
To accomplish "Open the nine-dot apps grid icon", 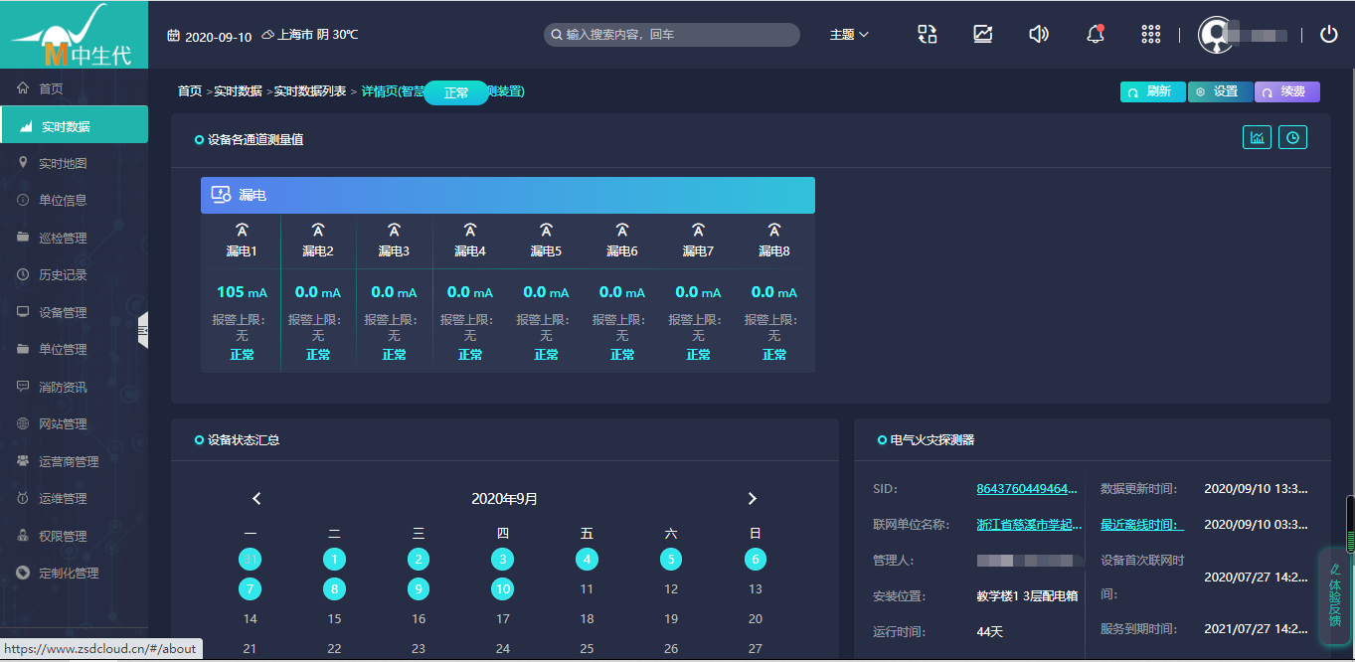I will [x=1150, y=35].
